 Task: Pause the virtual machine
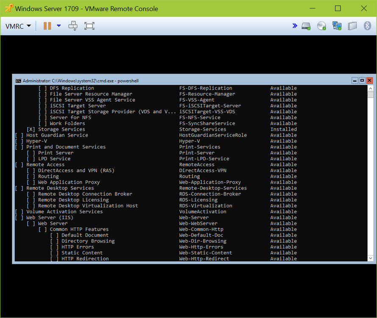pyautogui.click(x=47, y=26)
